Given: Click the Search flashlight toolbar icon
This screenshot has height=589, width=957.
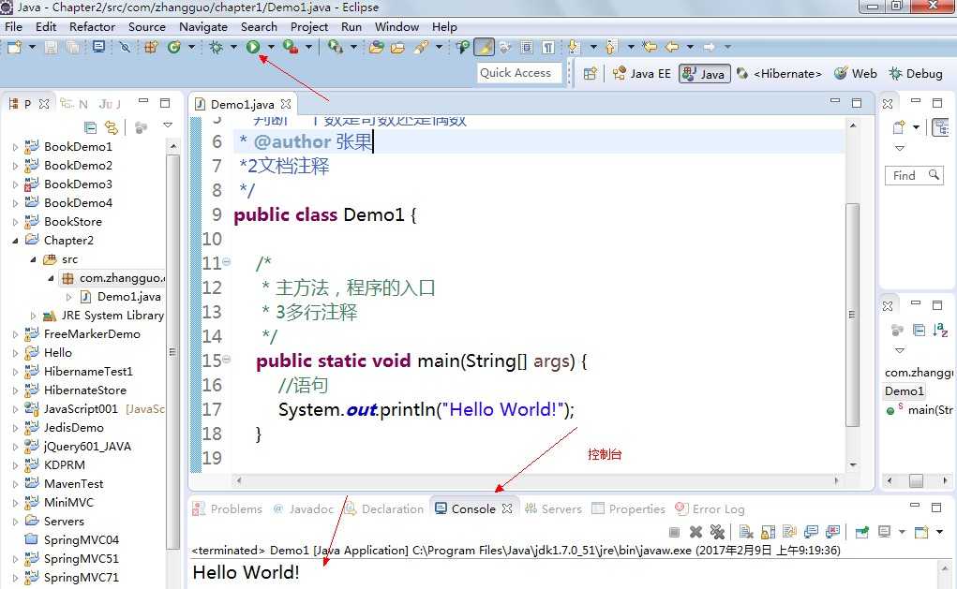Looking at the screenshot, I should coord(421,47).
